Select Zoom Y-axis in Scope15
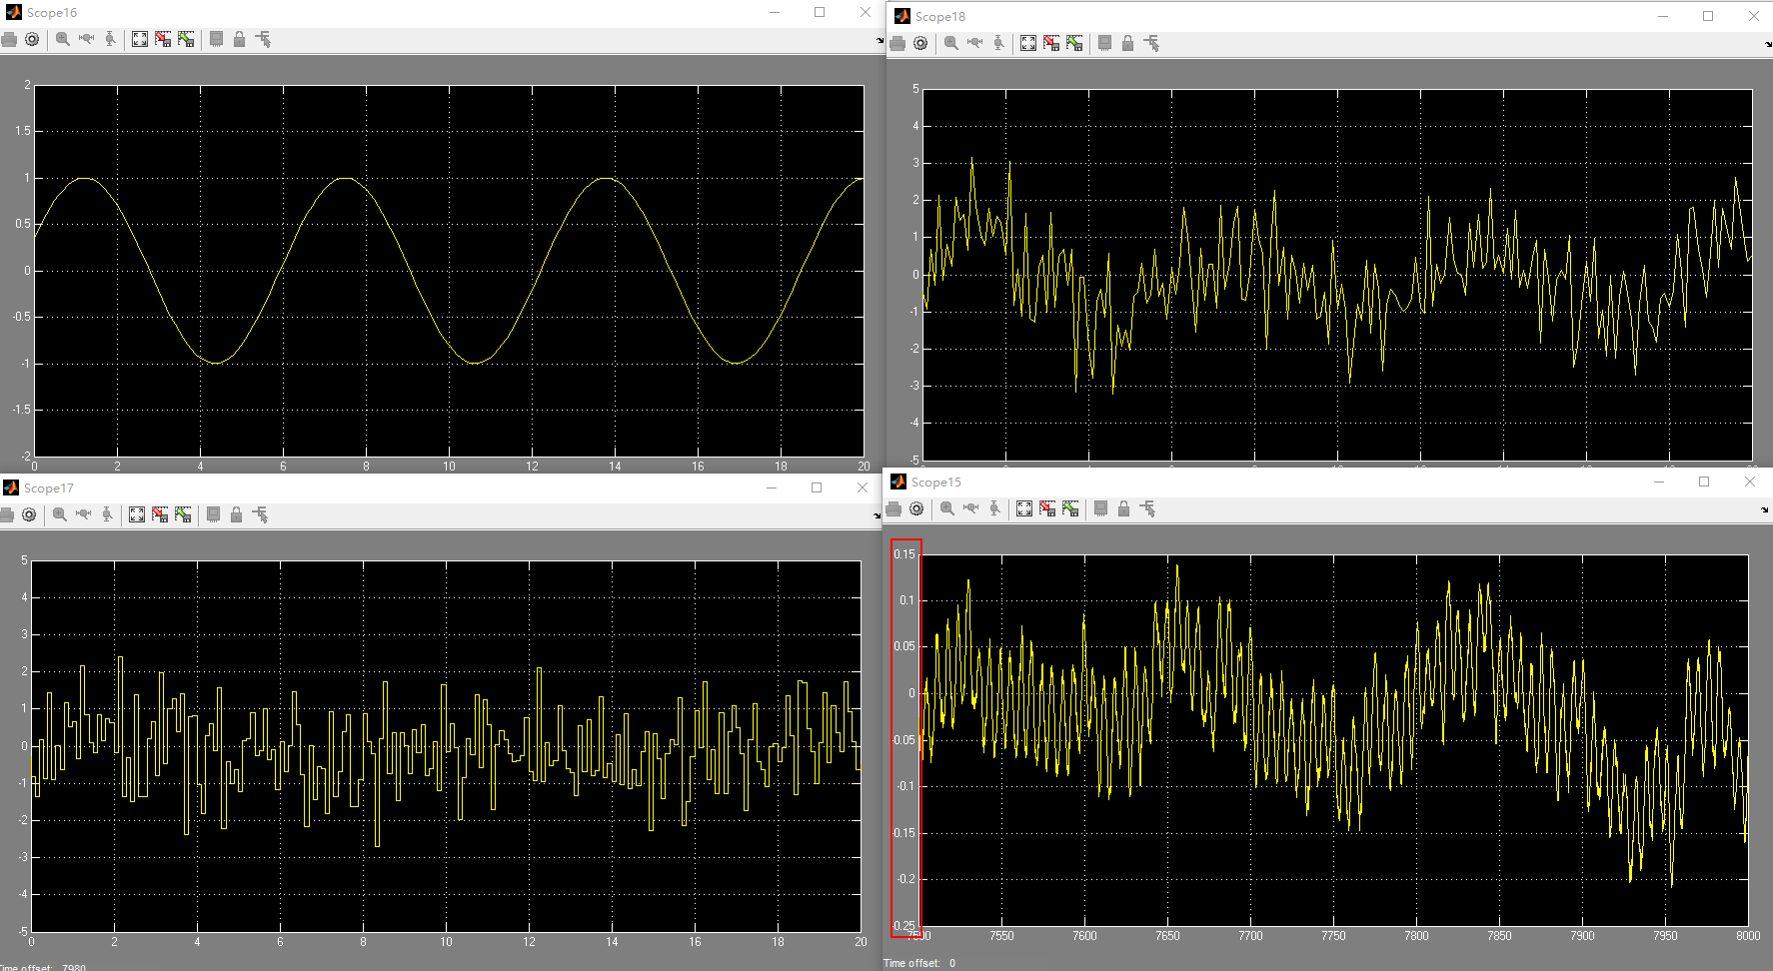Viewport: 1773px width, 971px height. 994,508
